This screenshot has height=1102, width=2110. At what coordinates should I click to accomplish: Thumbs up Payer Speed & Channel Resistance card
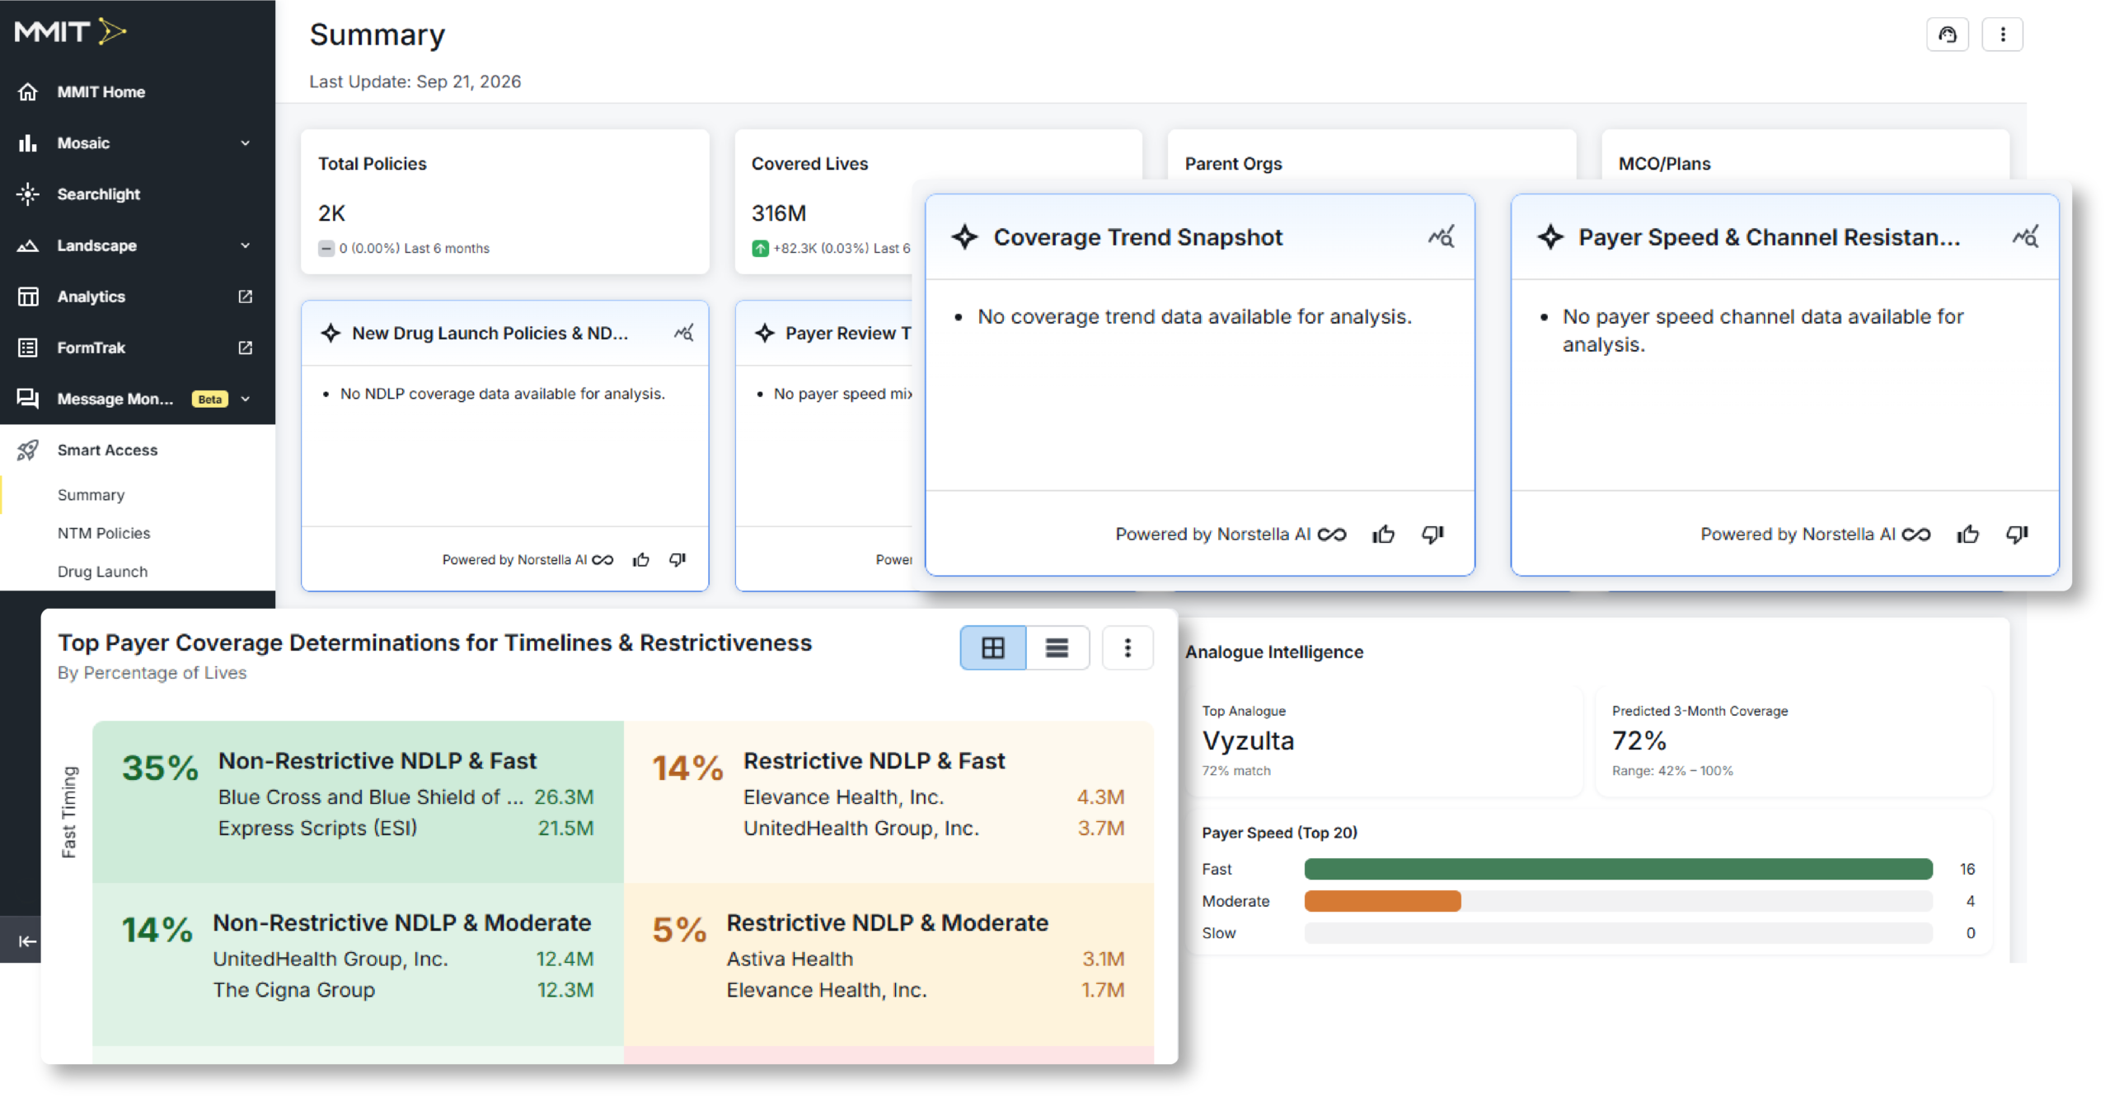[x=1968, y=535]
